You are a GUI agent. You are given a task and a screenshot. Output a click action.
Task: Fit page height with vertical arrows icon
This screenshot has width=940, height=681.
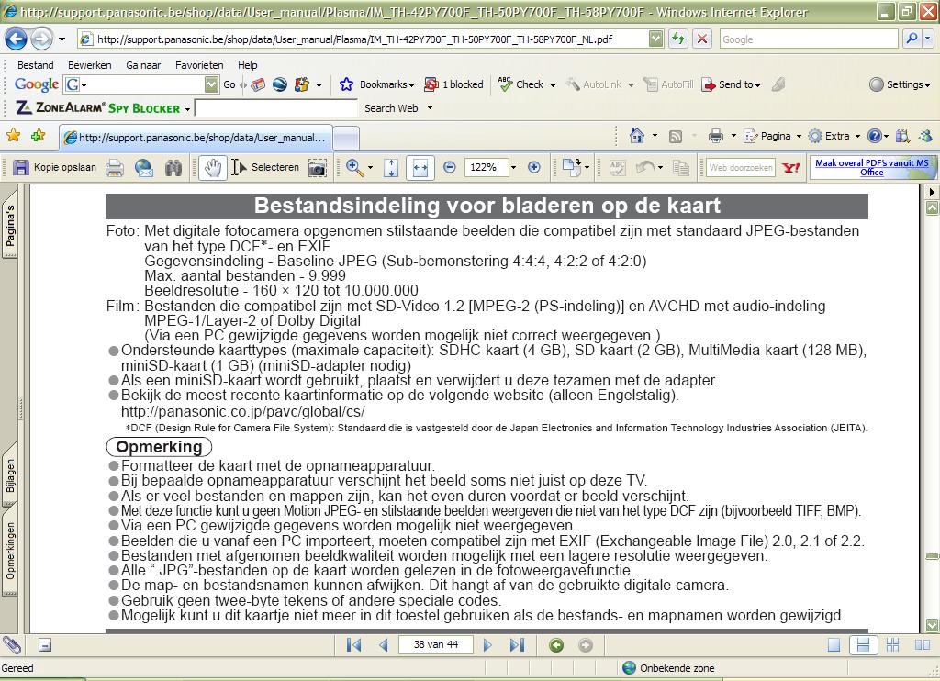[391, 168]
